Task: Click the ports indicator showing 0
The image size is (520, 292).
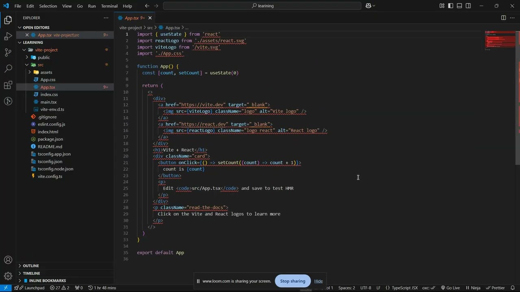Action: pyautogui.click(x=78, y=288)
